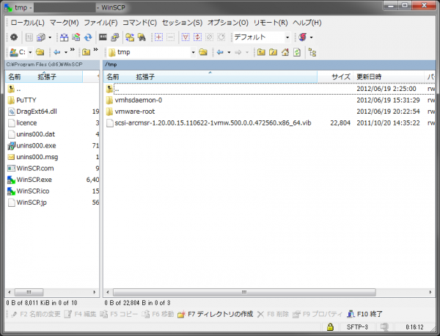Screen dimensions: 440x336
Task: Open the console terminal icon
Action: point(103,37)
